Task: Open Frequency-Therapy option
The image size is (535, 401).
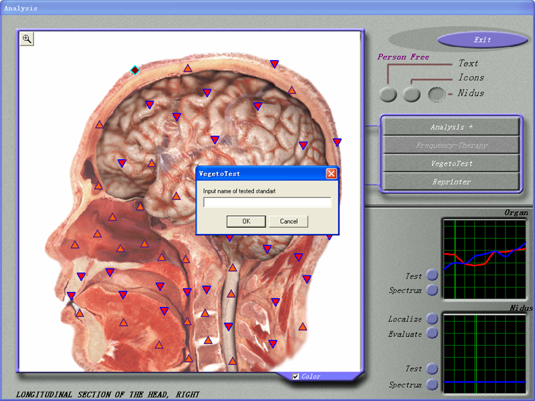Action: pos(451,145)
